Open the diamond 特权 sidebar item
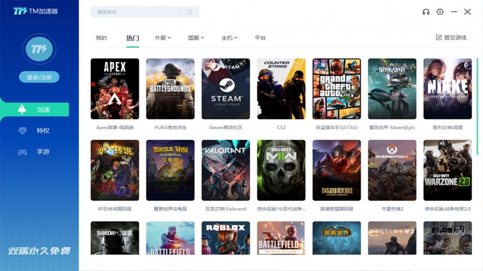The image size is (483, 271). tap(34, 131)
